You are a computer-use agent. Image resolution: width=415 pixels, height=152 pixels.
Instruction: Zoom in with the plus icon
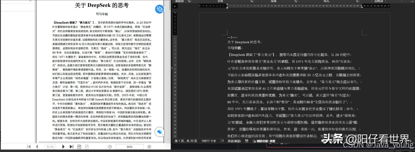click(x=149, y=147)
